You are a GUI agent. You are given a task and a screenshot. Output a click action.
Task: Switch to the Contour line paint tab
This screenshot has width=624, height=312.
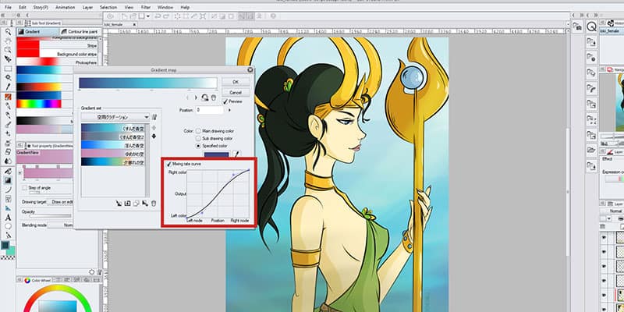pyautogui.click(x=80, y=31)
